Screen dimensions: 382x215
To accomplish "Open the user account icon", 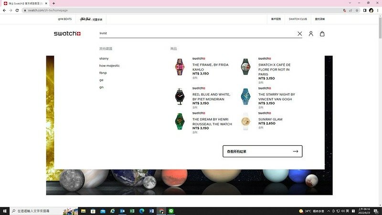I will pos(311,33).
